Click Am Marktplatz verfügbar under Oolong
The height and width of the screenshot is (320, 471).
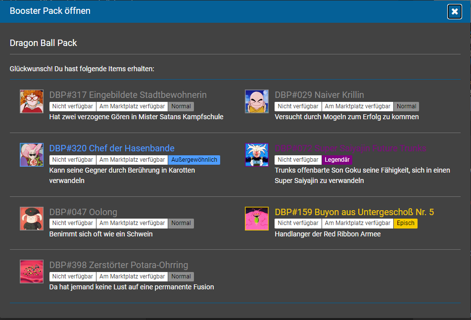point(132,224)
